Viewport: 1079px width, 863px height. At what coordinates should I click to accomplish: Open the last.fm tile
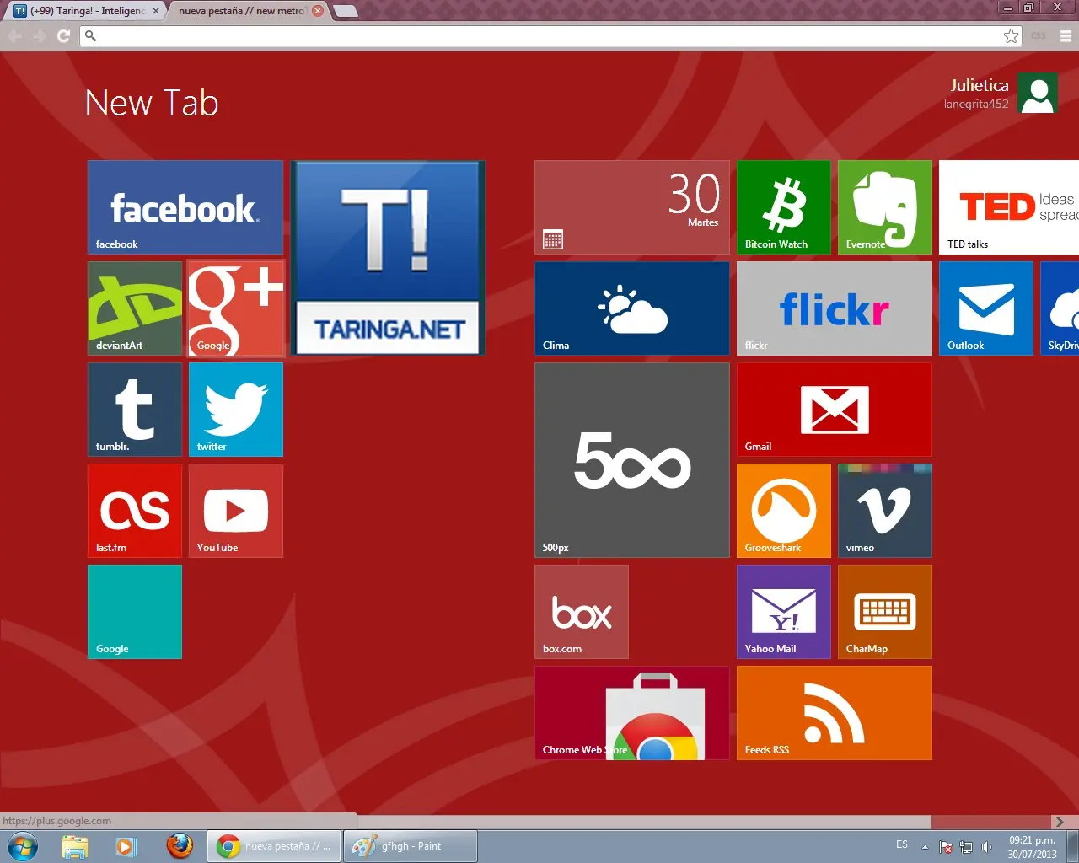click(x=135, y=511)
